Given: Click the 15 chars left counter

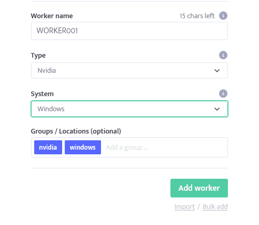Looking at the screenshot, I should pos(197,16).
